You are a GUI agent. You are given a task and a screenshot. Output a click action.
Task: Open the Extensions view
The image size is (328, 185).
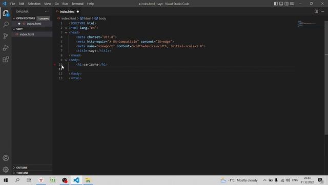(x=6, y=60)
